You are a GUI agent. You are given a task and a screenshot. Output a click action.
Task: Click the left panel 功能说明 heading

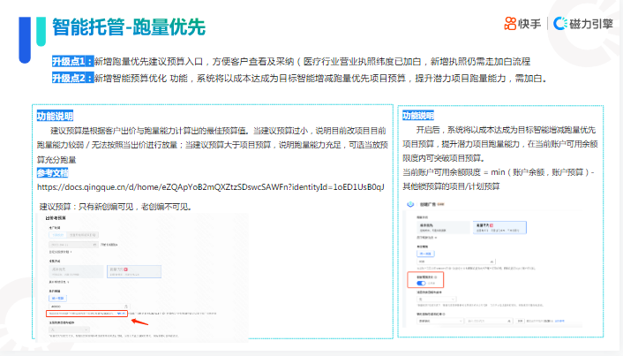click(x=55, y=116)
